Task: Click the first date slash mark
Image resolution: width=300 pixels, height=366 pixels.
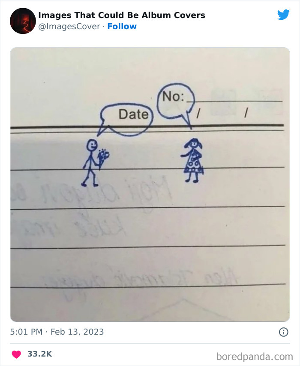Action: point(198,113)
